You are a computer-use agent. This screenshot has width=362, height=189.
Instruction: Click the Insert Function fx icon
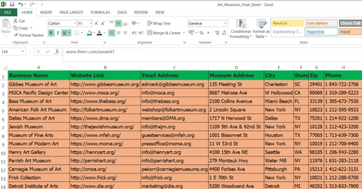[x=57, y=52]
